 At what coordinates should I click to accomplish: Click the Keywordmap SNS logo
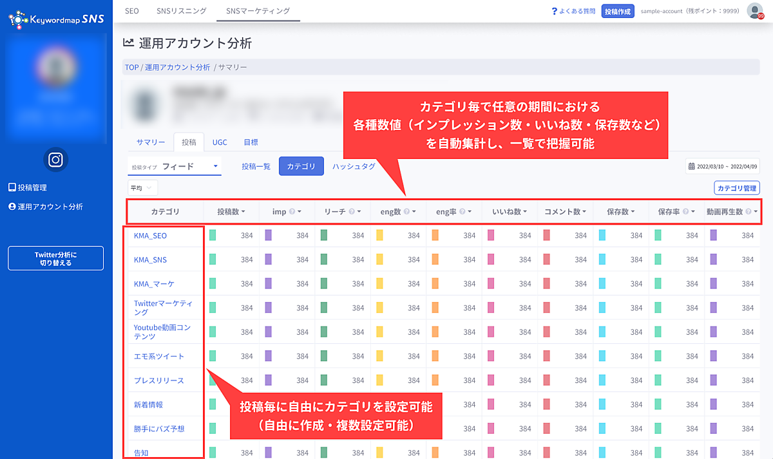point(56,19)
